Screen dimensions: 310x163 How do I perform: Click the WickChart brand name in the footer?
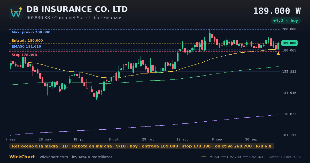pyautogui.click(x=22, y=157)
